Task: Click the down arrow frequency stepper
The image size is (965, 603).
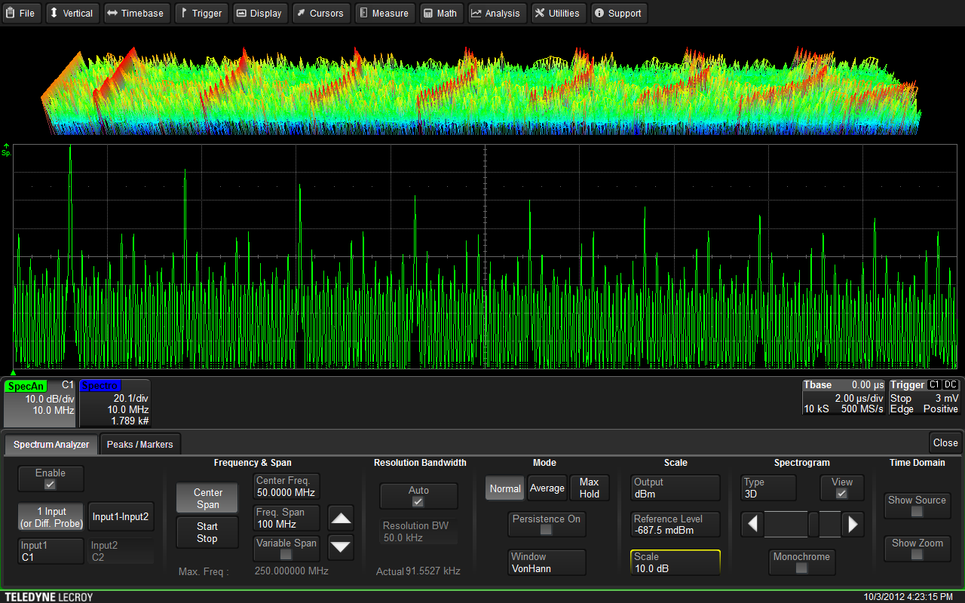Action: [342, 546]
